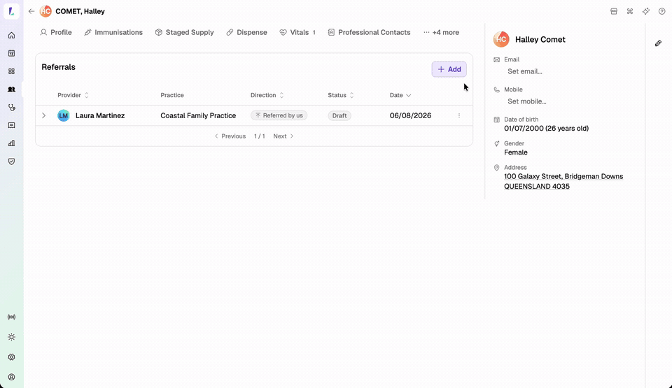Click the Add referral button
The image size is (672, 388).
tap(449, 69)
